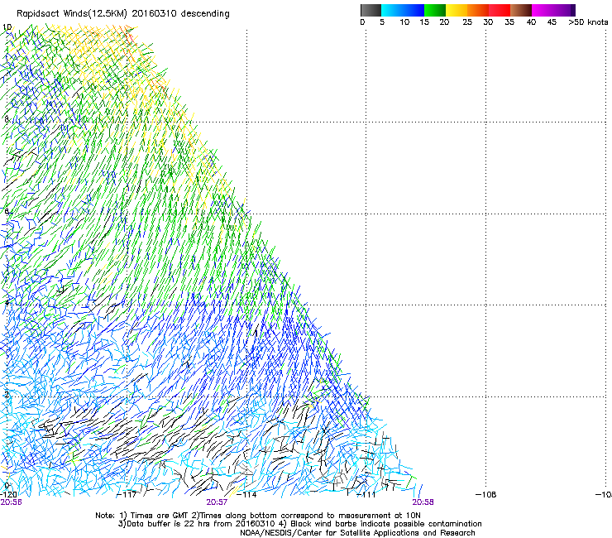Click the purple 20:57 time stamp
The width and height of the screenshot is (612, 538).
(x=217, y=502)
